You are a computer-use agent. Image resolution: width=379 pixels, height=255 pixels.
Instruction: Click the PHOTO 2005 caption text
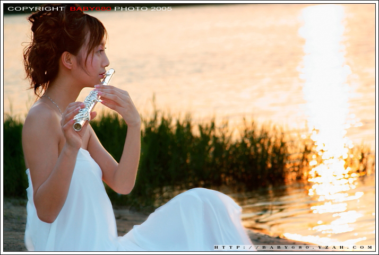pos(143,9)
